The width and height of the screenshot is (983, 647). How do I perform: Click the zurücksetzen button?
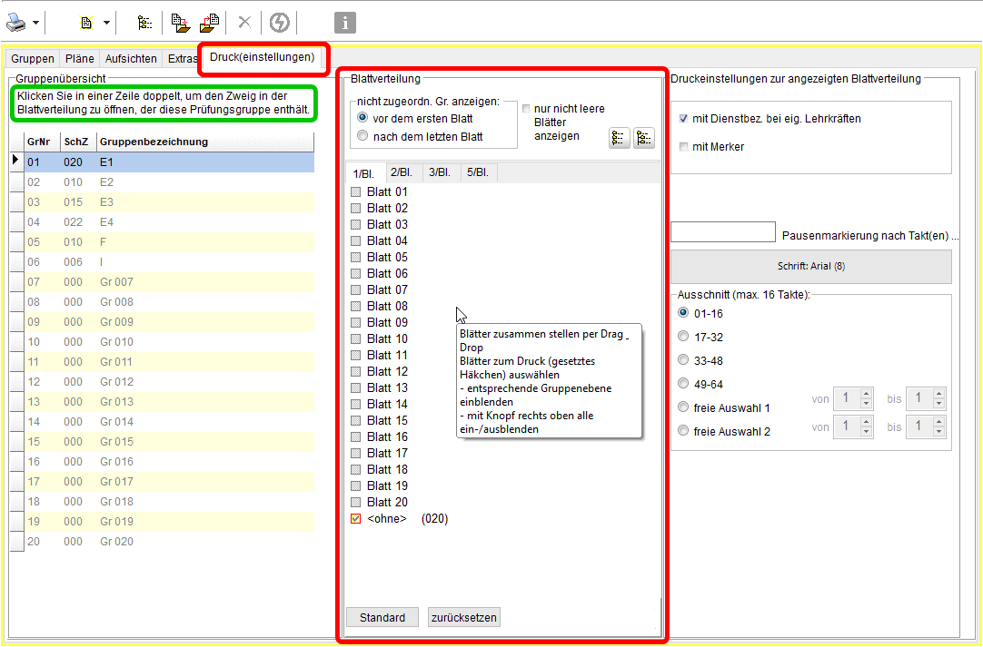[463, 617]
